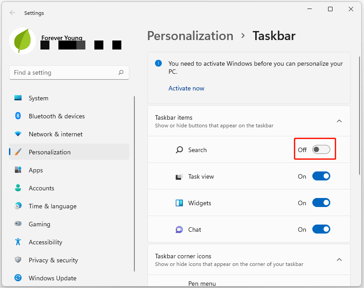This screenshot has height=288, width=364.
Task: Open System settings from the sidebar
Action: click(x=38, y=98)
